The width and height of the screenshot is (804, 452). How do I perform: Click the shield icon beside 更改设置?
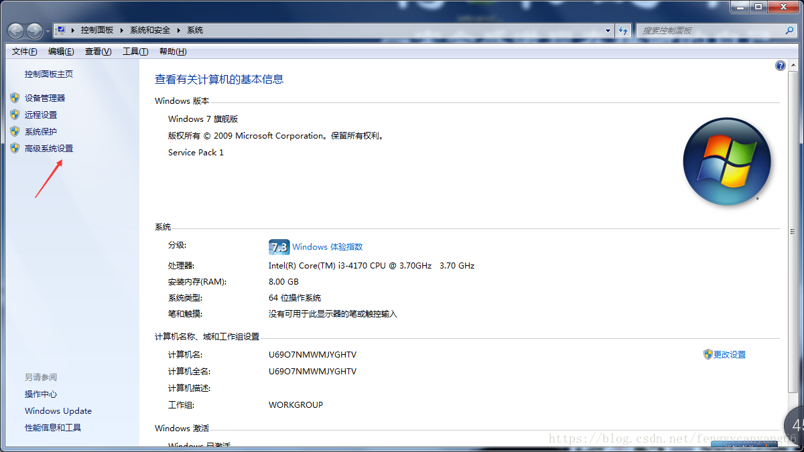click(708, 354)
